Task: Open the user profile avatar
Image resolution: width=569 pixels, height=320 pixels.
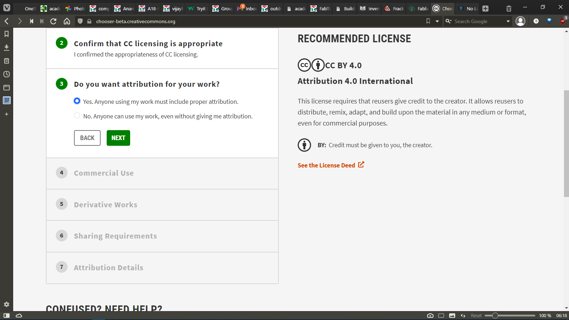Action: [520, 21]
